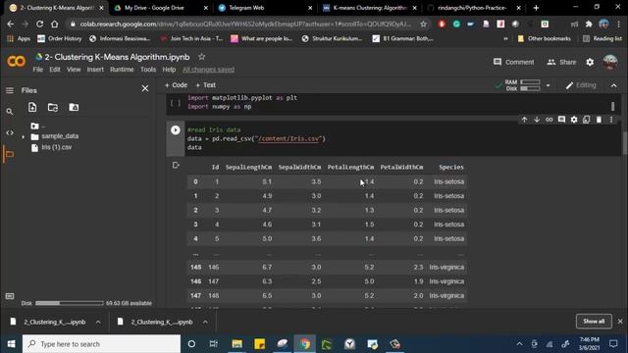
Task: Click the output actions icon beside the table
Action: [x=176, y=165]
